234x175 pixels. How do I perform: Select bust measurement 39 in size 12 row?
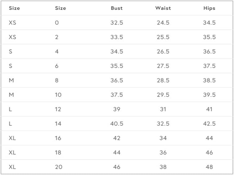click(x=117, y=109)
